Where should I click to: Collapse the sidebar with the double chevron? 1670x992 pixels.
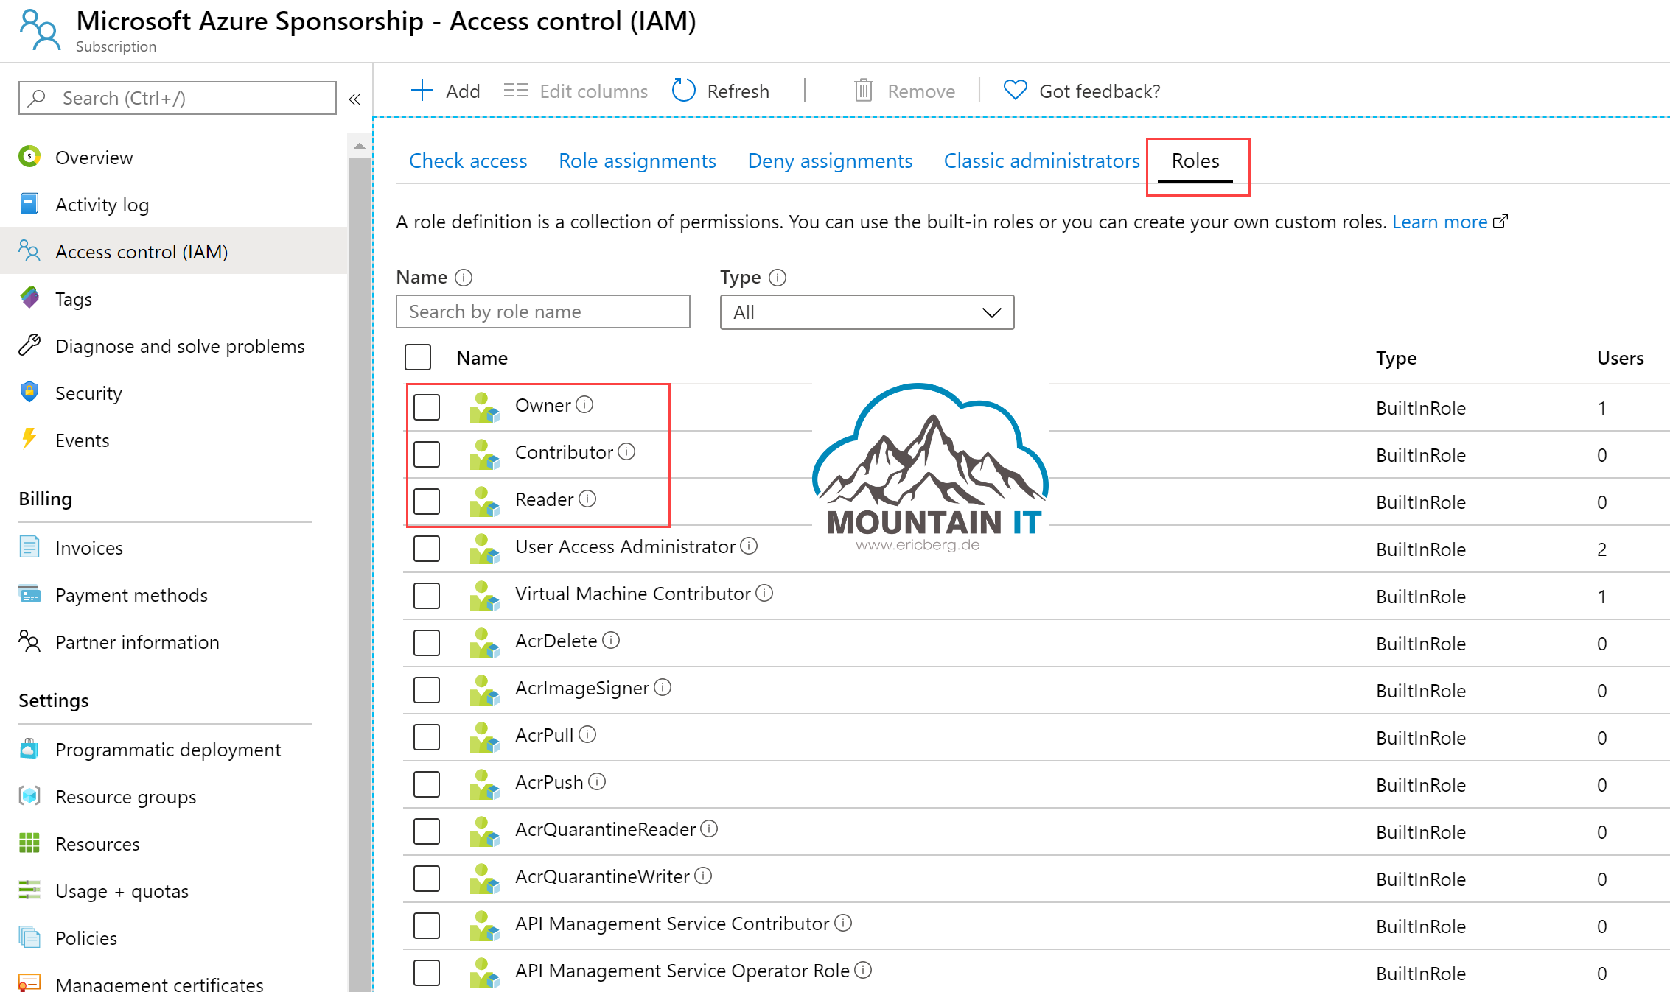coord(354,98)
